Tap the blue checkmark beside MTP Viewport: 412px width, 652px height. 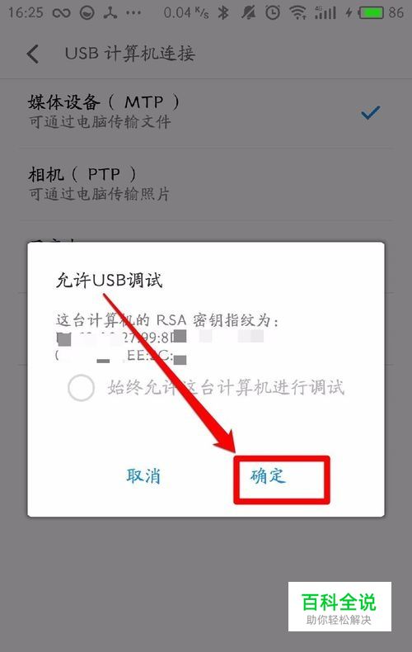click(371, 113)
